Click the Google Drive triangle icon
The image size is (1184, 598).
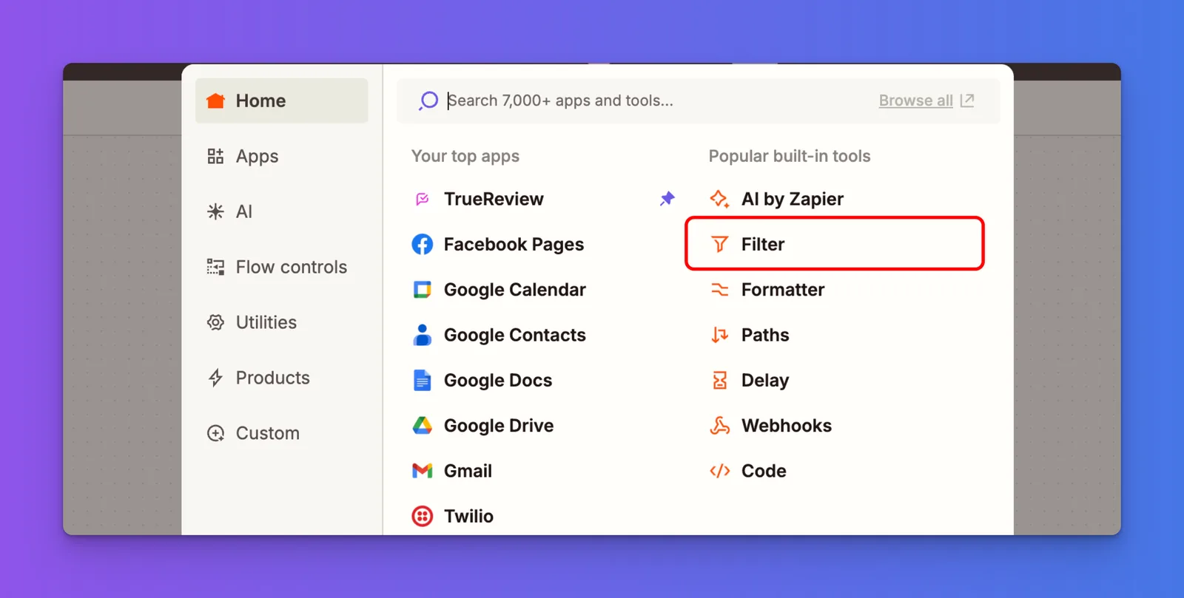423,425
